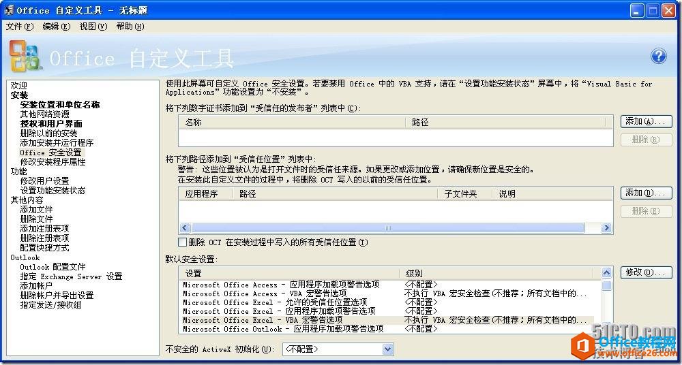Enable 删除 OCT 在安装过程中写入的所有受信任位置 checkbox
The width and height of the screenshot is (682, 365).
pos(183,242)
